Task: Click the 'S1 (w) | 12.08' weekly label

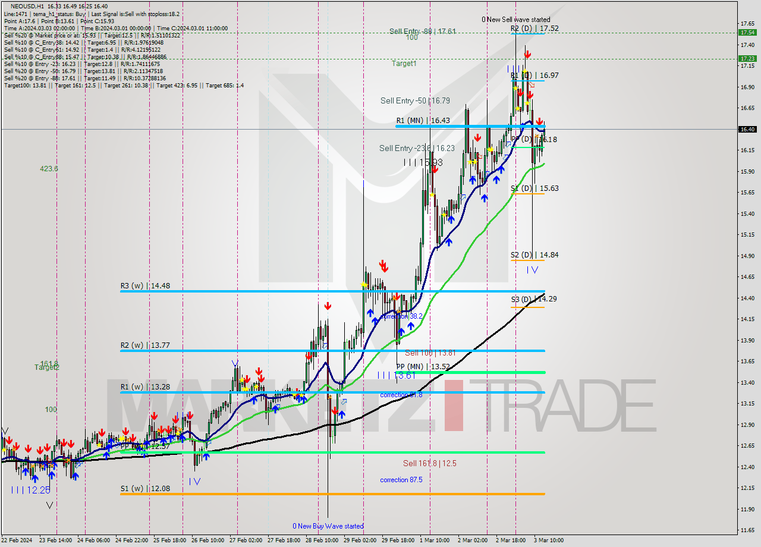Action: [x=145, y=489]
